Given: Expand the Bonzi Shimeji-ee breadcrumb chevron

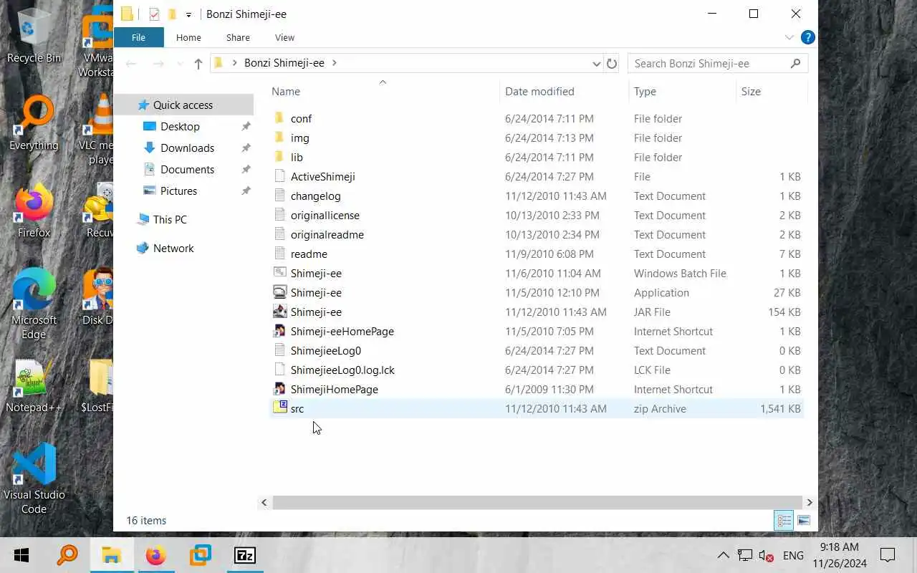Looking at the screenshot, I should coord(334,63).
